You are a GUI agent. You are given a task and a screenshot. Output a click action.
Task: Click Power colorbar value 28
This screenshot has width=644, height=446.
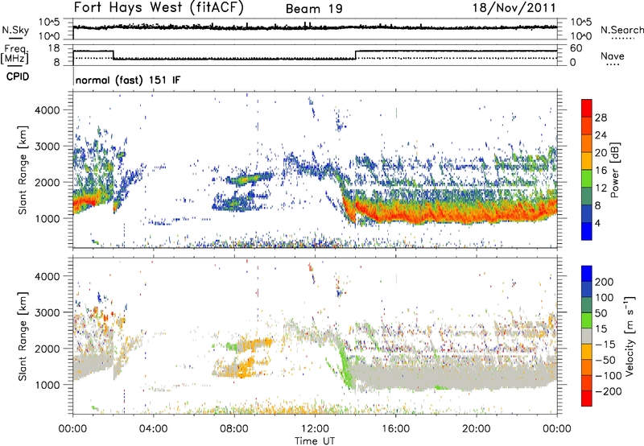click(601, 118)
